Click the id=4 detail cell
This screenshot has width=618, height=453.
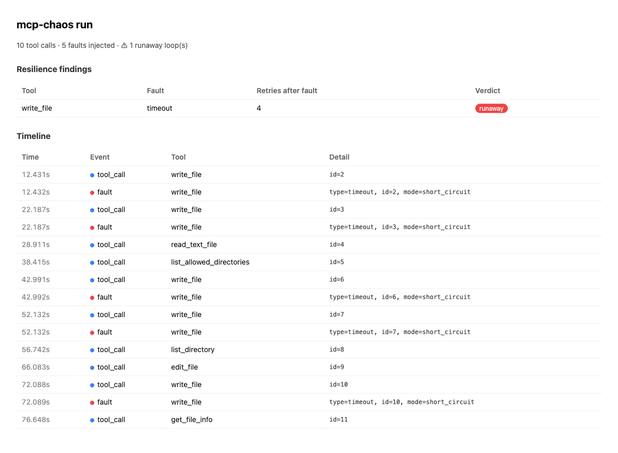point(337,245)
